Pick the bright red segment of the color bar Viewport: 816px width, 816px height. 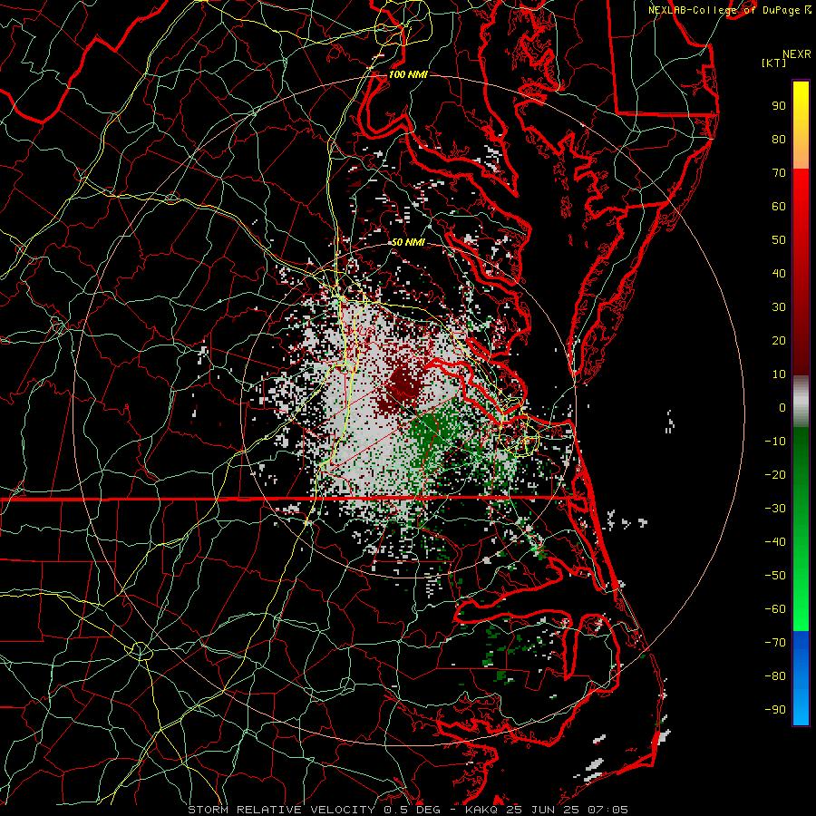coord(801,188)
